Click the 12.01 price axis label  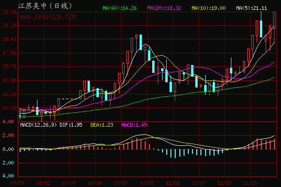pos(9,94)
